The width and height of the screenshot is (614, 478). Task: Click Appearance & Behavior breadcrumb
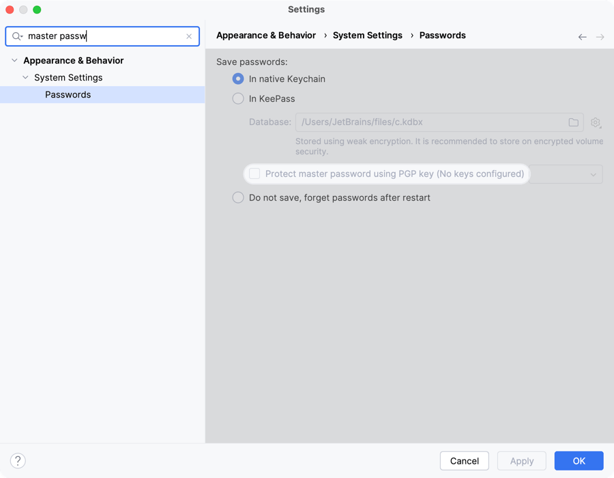[x=266, y=36]
